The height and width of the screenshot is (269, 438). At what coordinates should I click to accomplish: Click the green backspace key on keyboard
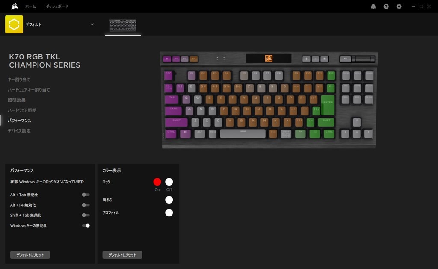[x=331, y=88]
